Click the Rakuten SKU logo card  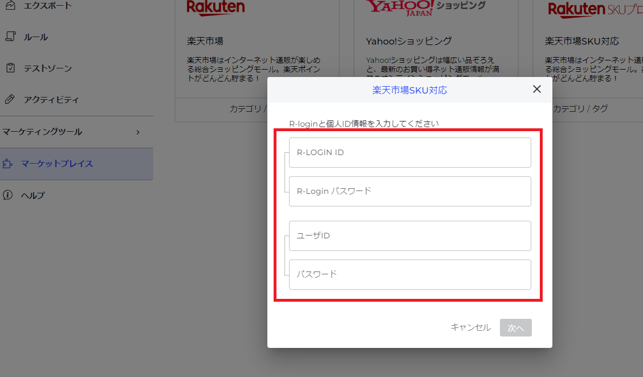coord(595,9)
